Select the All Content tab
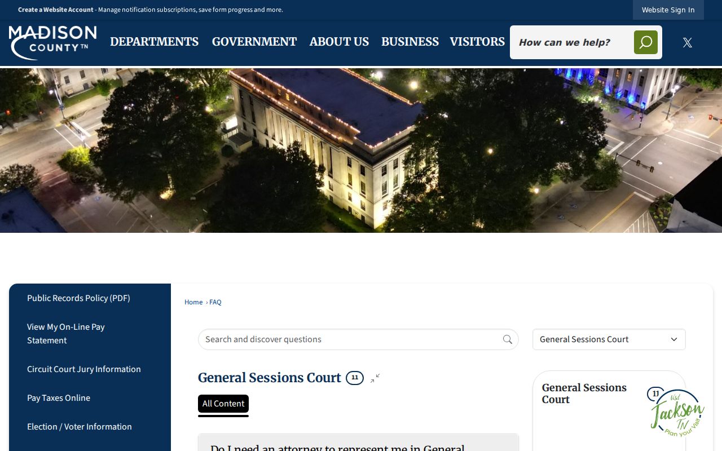722x451 pixels. coord(223,404)
